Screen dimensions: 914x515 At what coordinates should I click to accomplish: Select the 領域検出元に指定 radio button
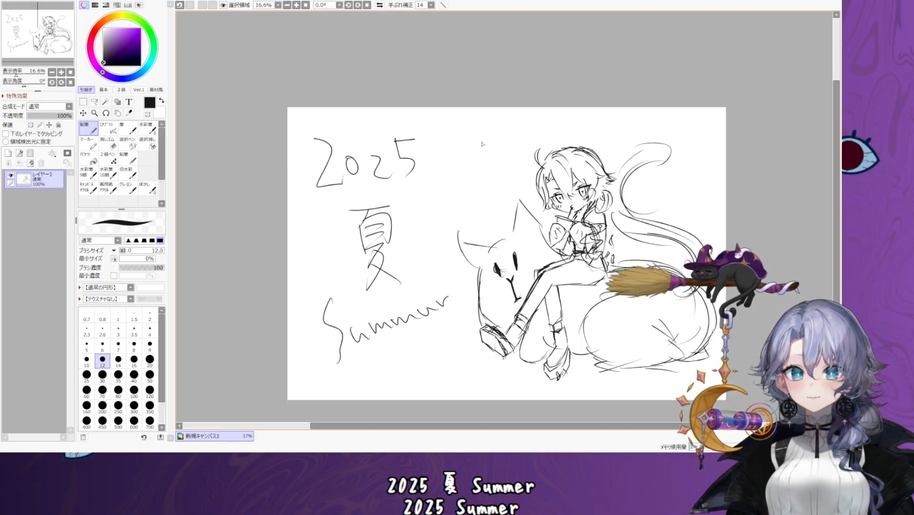(6, 142)
